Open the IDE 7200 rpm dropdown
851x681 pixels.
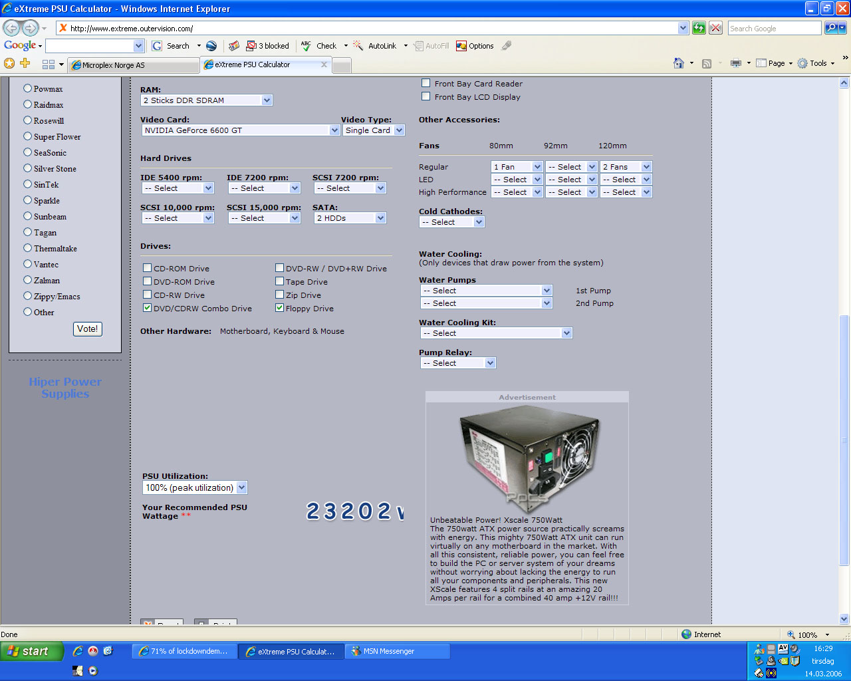tap(264, 188)
